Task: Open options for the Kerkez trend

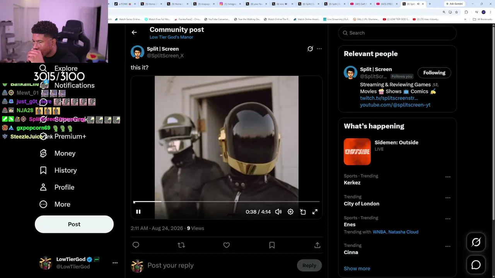Action: point(448,177)
